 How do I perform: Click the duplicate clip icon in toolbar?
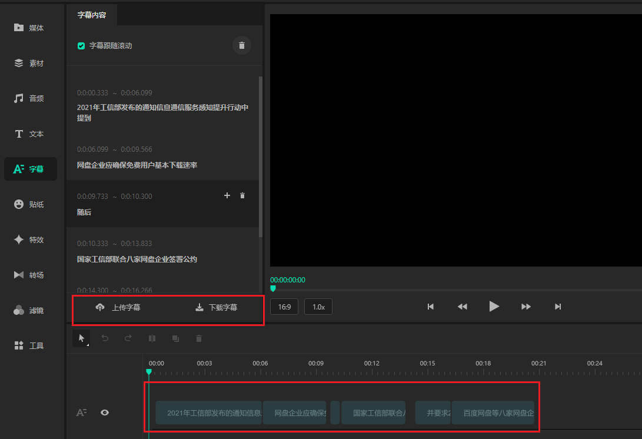(175, 338)
